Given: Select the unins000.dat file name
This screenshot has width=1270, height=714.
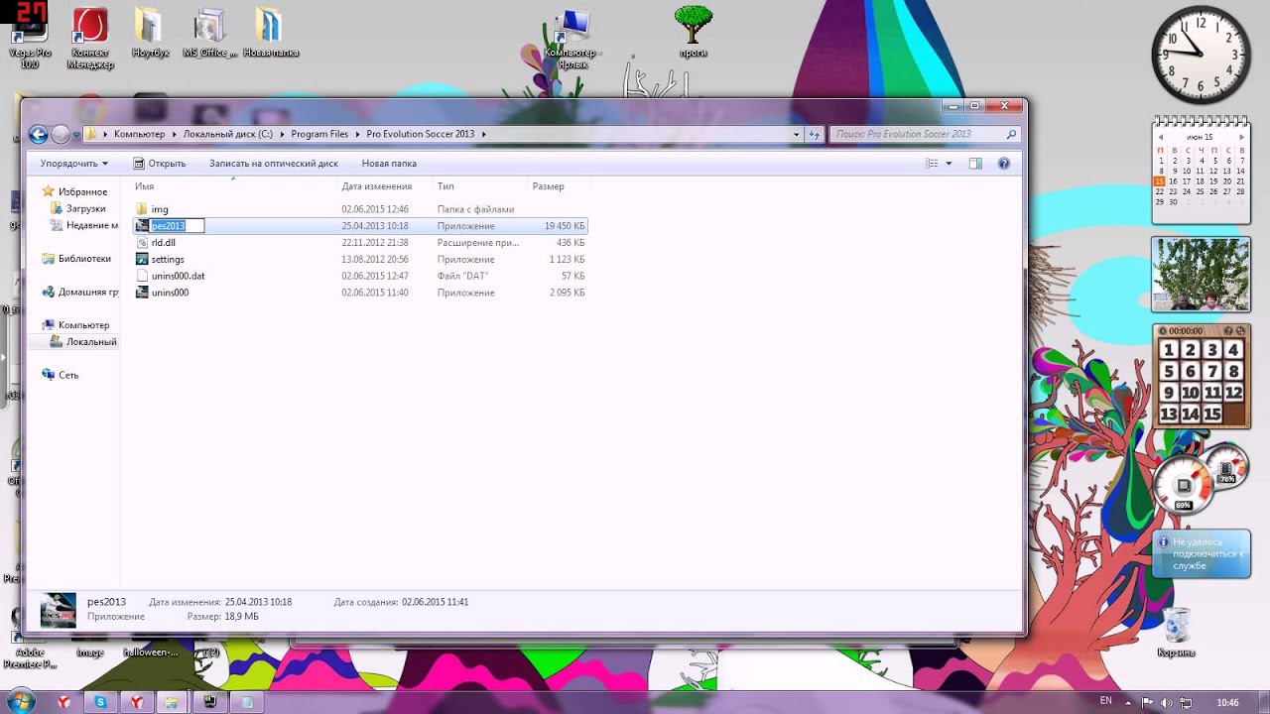Looking at the screenshot, I should pos(179,276).
